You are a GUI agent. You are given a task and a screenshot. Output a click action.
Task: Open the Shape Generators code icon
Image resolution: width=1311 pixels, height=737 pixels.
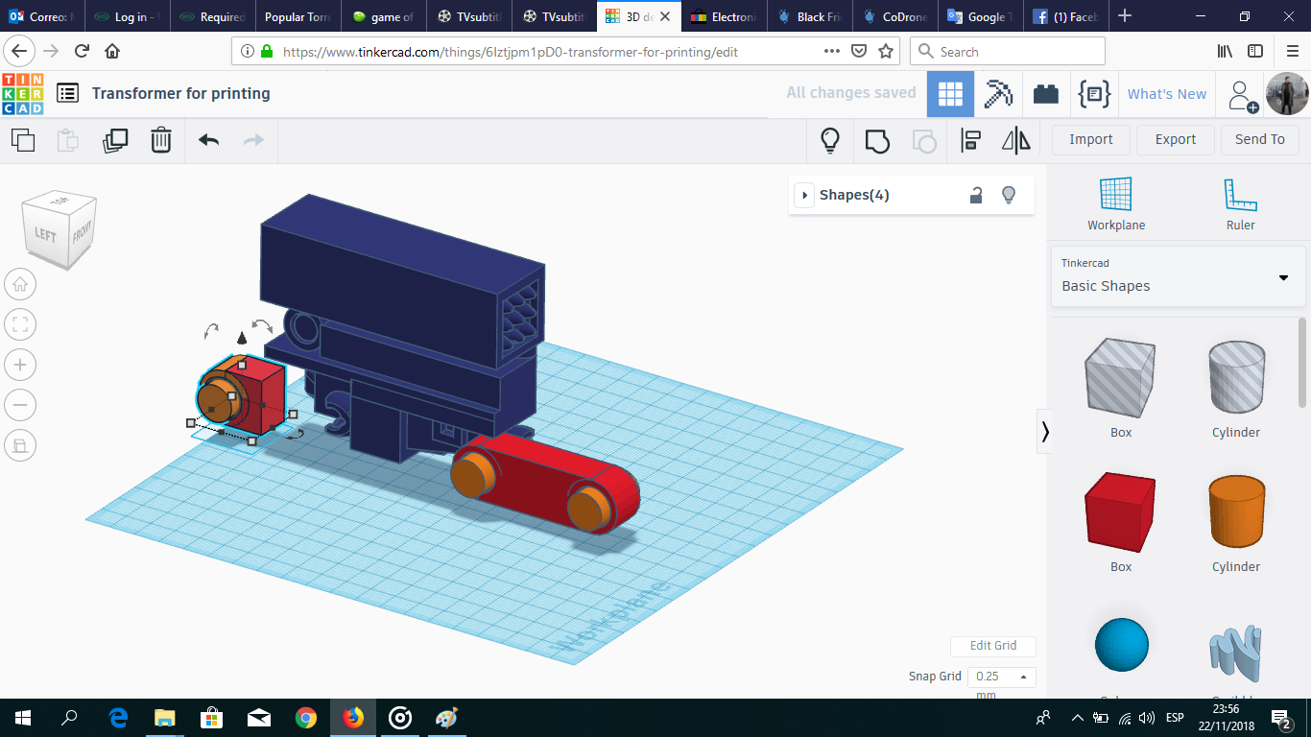[x=1094, y=94]
